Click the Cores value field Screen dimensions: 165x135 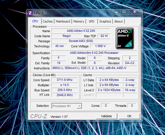tap(106, 105)
